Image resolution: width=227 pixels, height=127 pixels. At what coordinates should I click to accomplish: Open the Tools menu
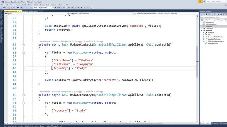[x=42, y=5]
